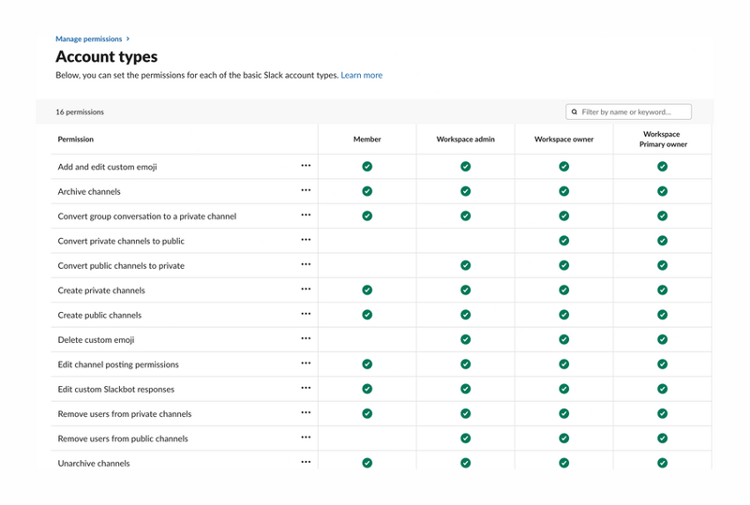Select the Edit custom Slackbot responses text

tap(116, 389)
